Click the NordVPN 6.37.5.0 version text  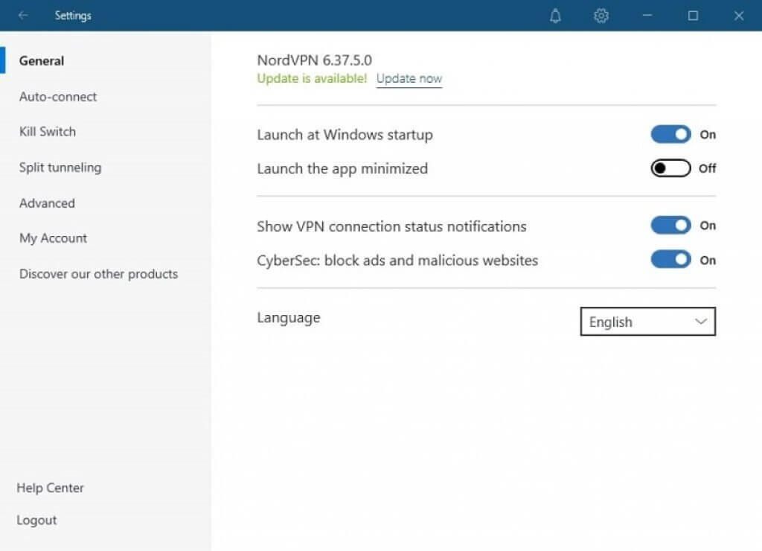(315, 60)
